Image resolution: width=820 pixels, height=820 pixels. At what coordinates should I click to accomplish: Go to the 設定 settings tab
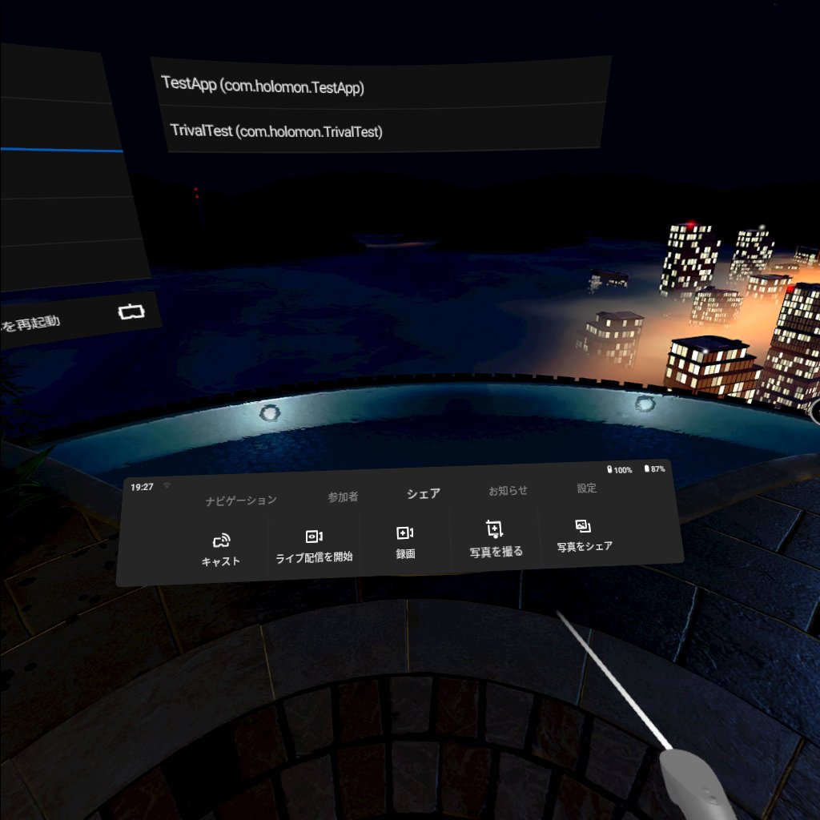587,488
